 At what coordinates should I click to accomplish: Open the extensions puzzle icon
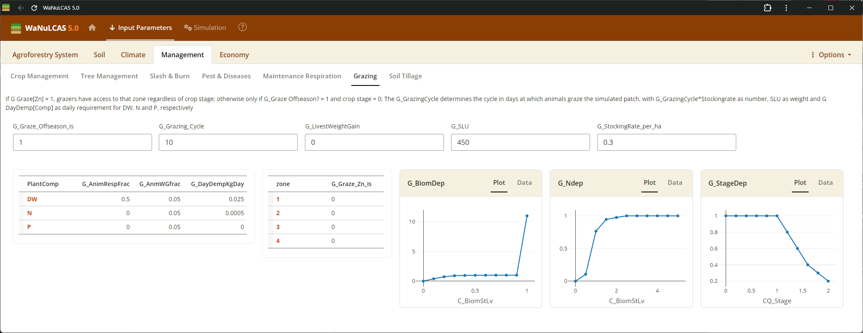pyautogui.click(x=767, y=8)
